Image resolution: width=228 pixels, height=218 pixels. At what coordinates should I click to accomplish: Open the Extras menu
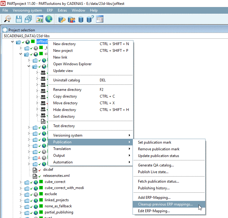[62, 10]
